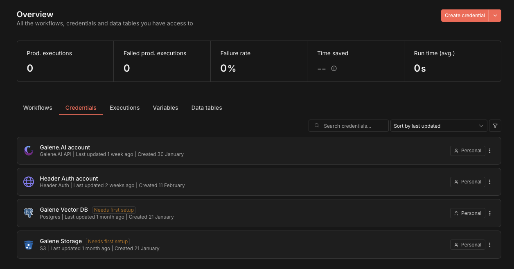Image resolution: width=514 pixels, height=269 pixels.
Task: Click inside the Search credentials field
Action: (x=352, y=126)
